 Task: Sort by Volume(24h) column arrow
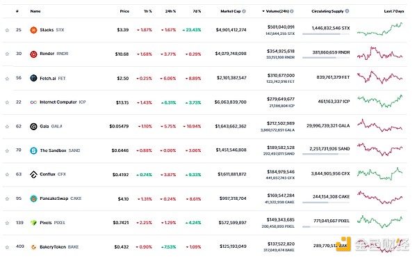pyautogui.click(x=263, y=11)
